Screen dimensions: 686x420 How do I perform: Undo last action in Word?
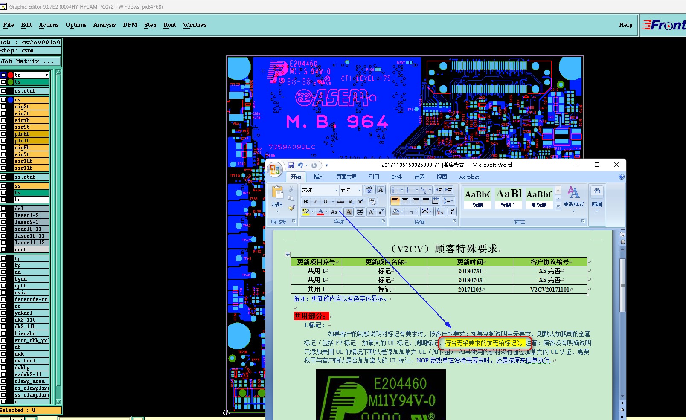click(300, 165)
